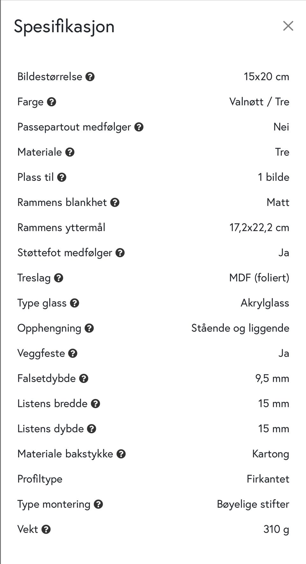
Task: Click help icon beside Passepartout medfølger
Action: tap(139, 127)
